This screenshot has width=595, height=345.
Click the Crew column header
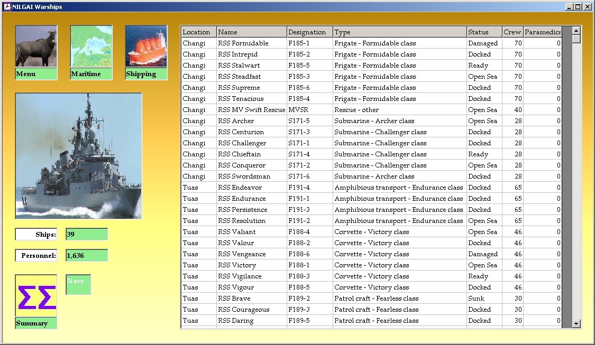click(x=512, y=32)
